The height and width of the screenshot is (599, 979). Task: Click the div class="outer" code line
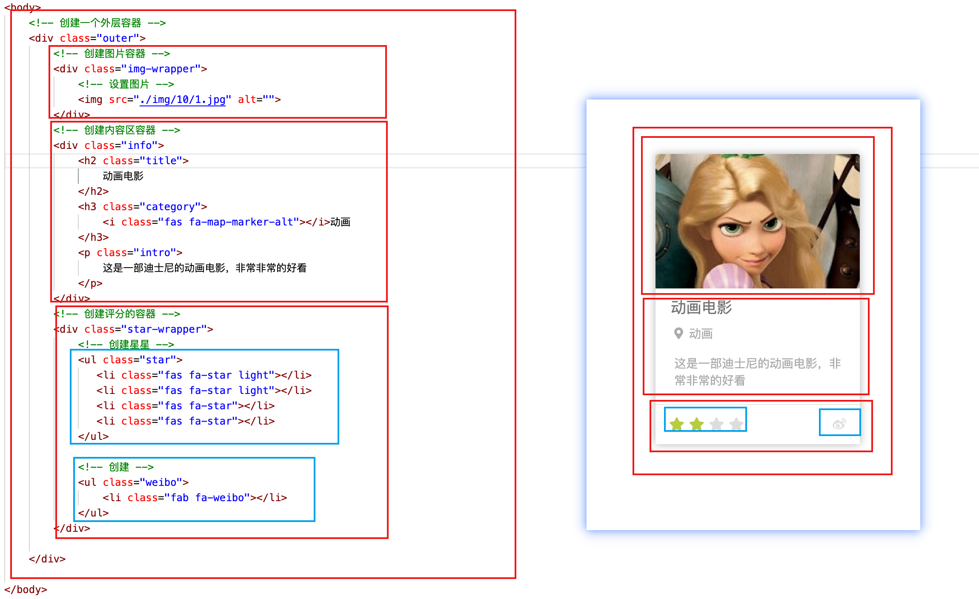click(x=87, y=38)
